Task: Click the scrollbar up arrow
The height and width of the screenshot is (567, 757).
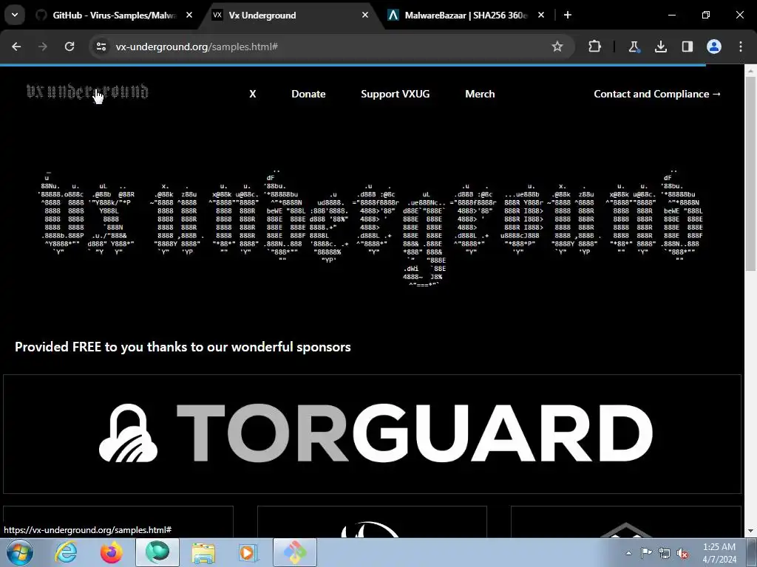Action: point(750,71)
